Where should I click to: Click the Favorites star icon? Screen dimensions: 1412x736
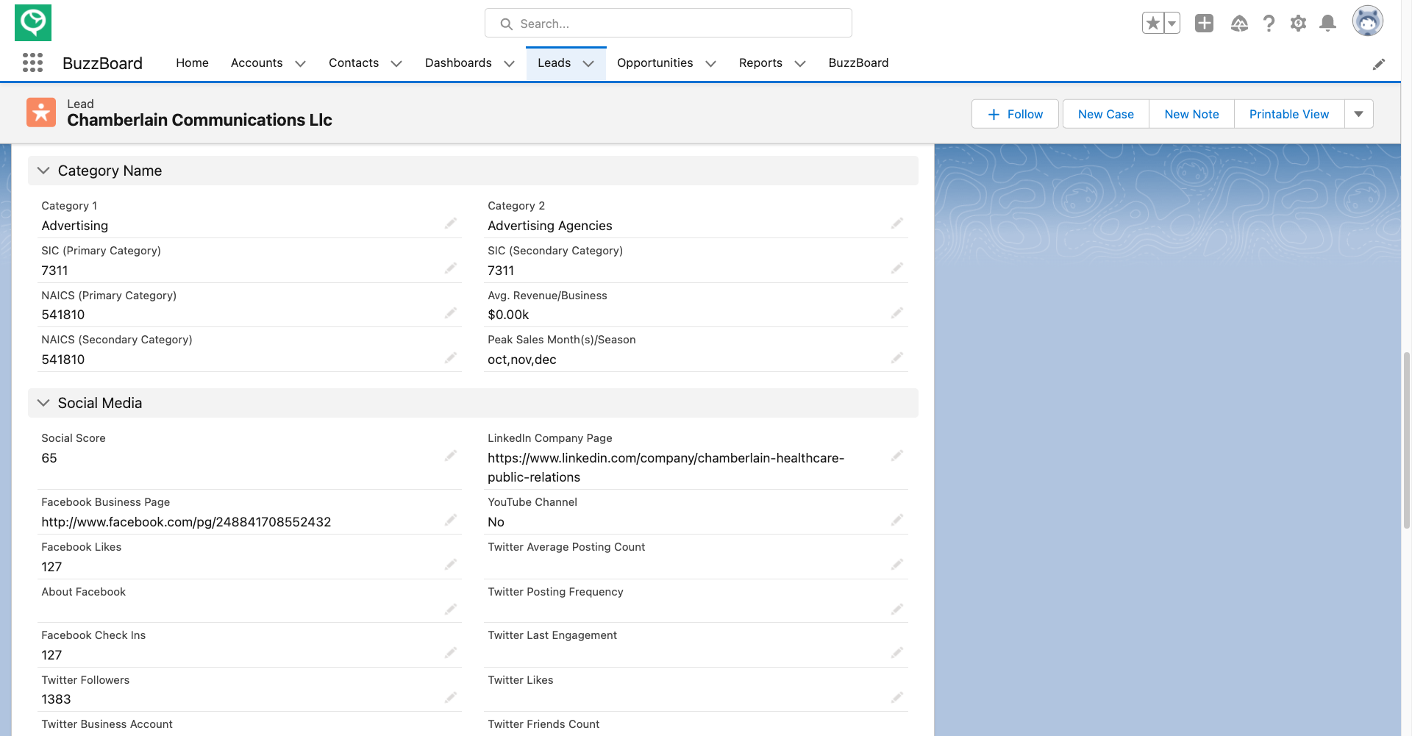[x=1153, y=24]
